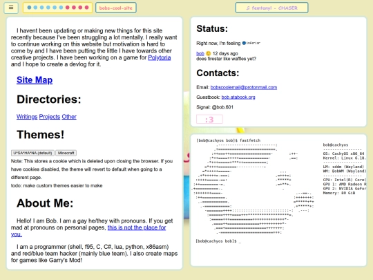Click the CachyOS ASCII art logo

click(x=254, y=189)
